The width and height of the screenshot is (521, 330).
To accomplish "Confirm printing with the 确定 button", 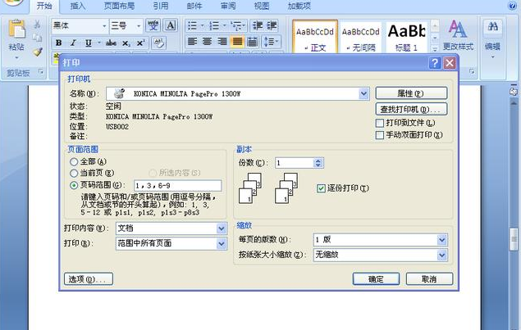I will [x=376, y=279].
